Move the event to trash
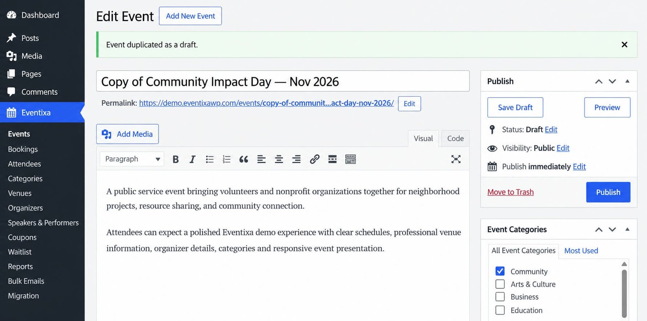 click(x=510, y=192)
